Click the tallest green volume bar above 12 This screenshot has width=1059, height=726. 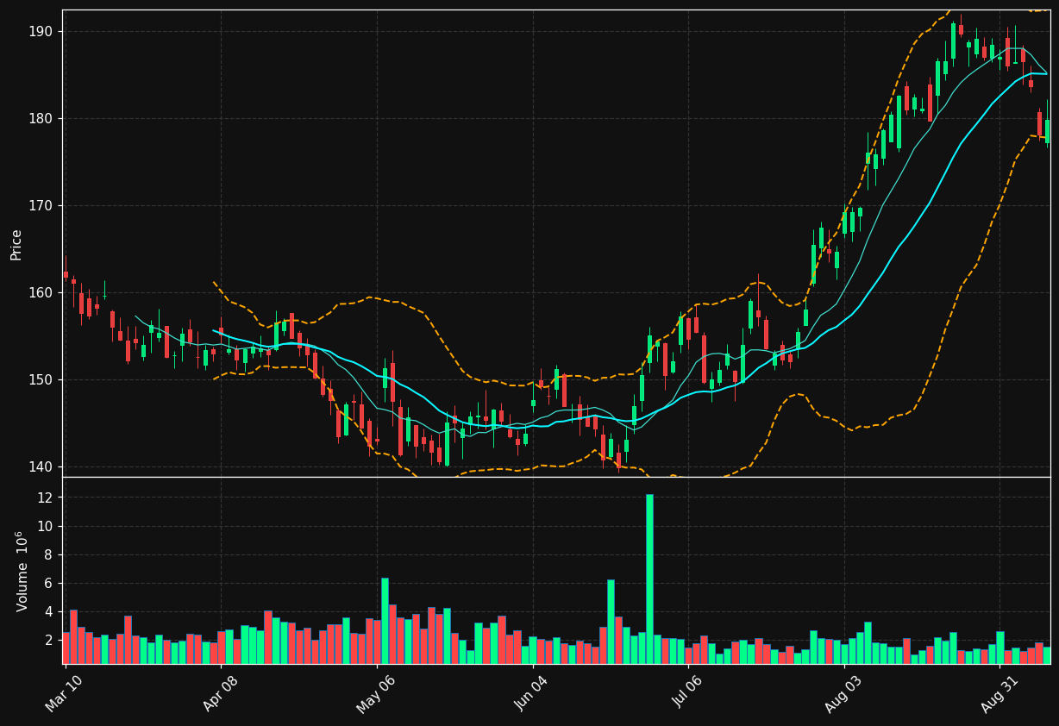[x=649, y=579]
